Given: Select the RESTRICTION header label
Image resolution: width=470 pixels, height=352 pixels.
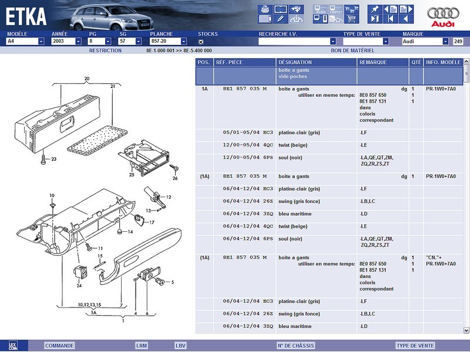Looking at the screenshot, I should (105, 50).
